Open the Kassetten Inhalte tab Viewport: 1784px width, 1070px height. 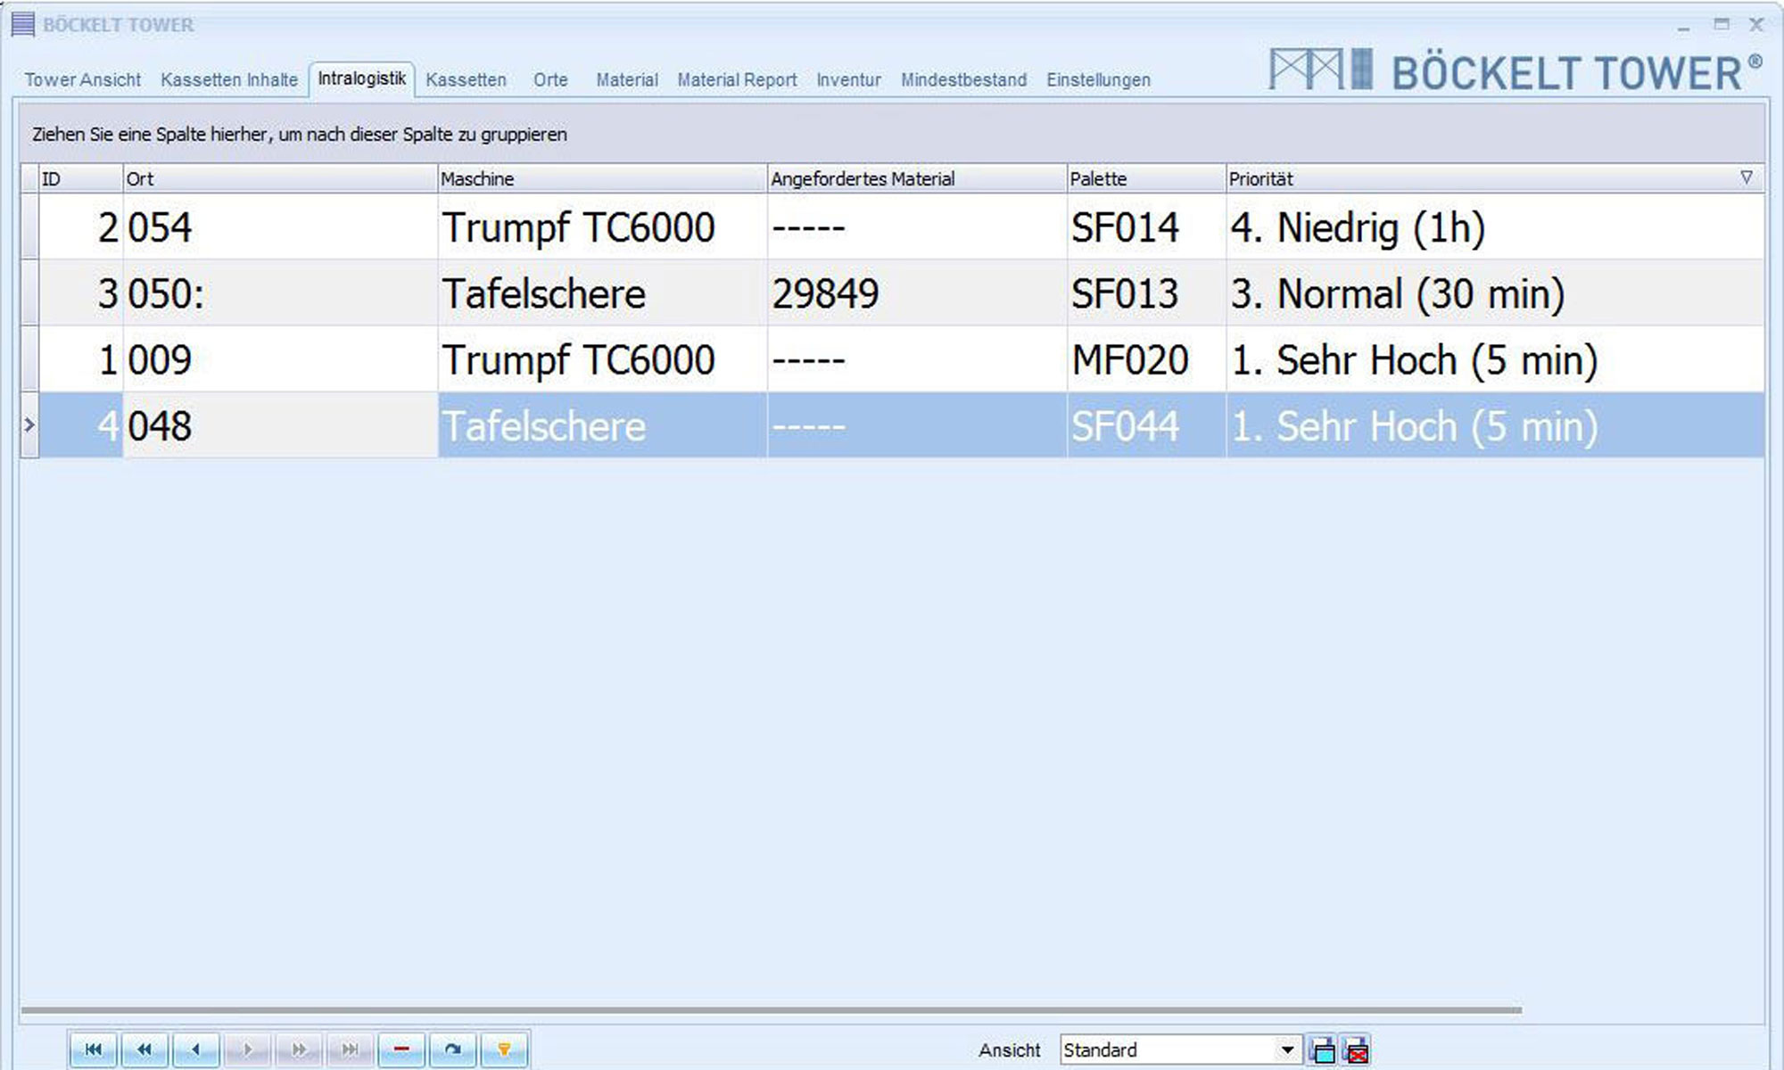[229, 79]
